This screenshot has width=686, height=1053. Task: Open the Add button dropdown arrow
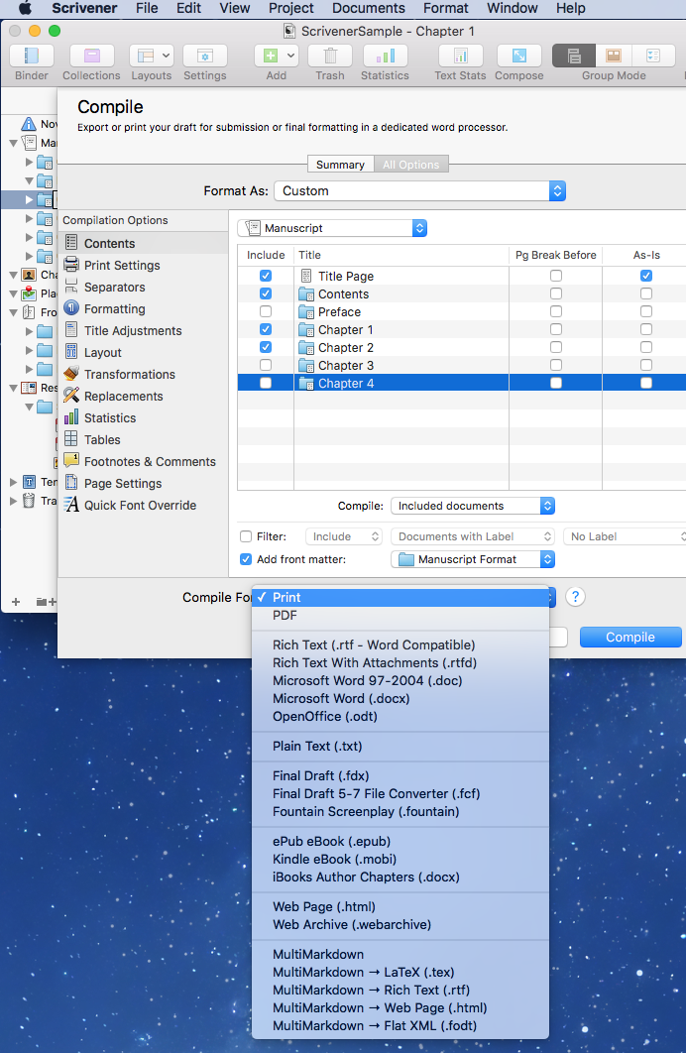pos(291,56)
